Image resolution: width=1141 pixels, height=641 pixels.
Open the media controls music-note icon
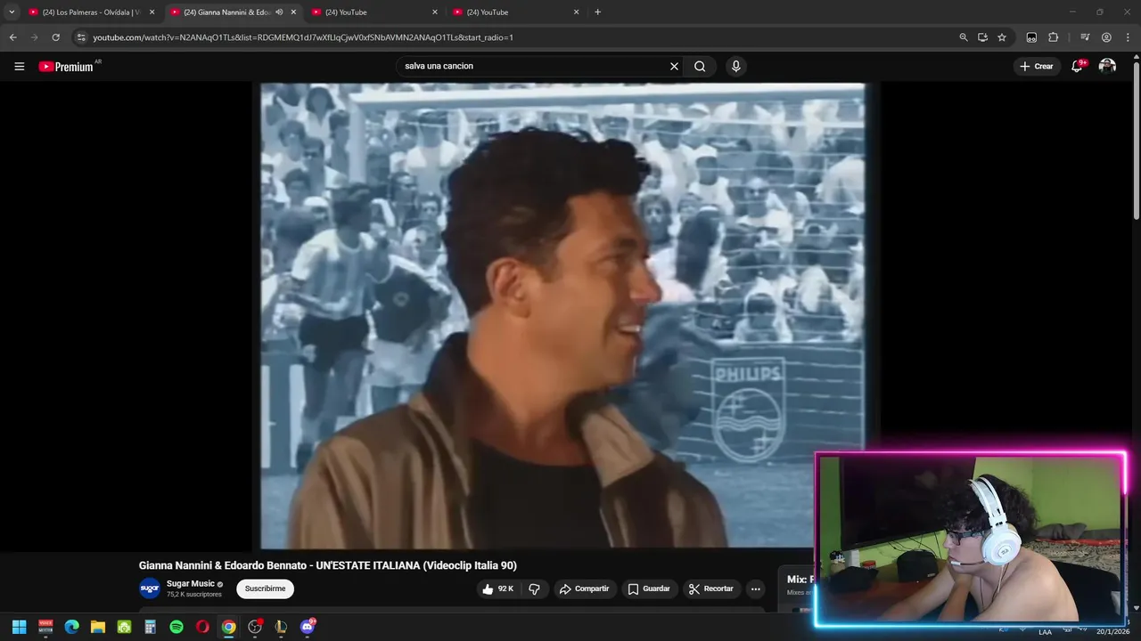tap(1085, 37)
